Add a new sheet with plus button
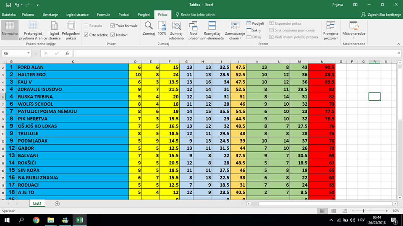Viewport: 403px width, 226px height. point(57,203)
